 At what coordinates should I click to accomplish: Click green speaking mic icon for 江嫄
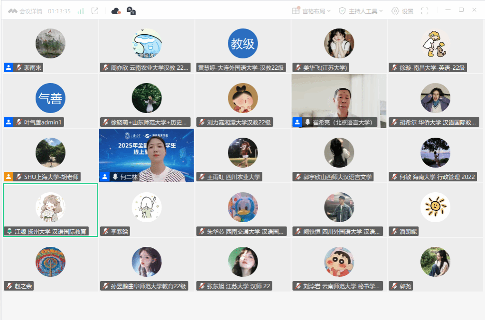(9, 232)
